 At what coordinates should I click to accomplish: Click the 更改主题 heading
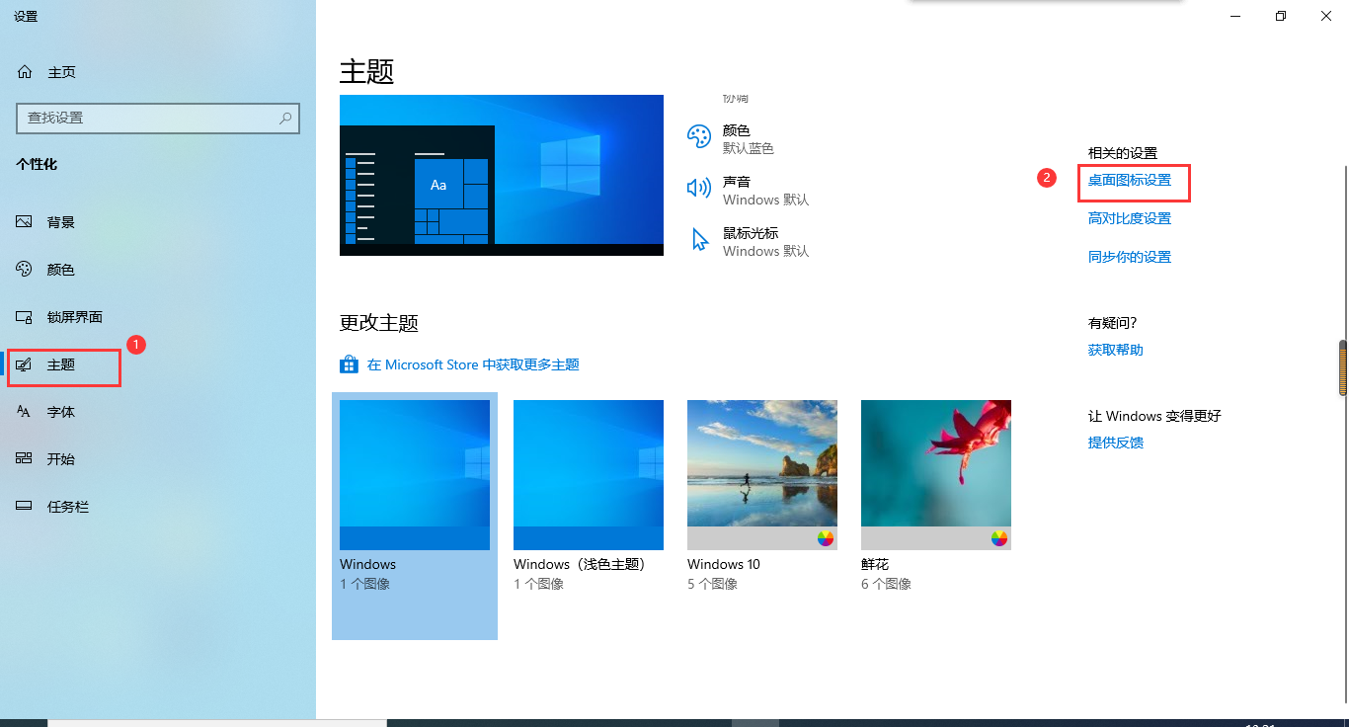pos(379,323)
